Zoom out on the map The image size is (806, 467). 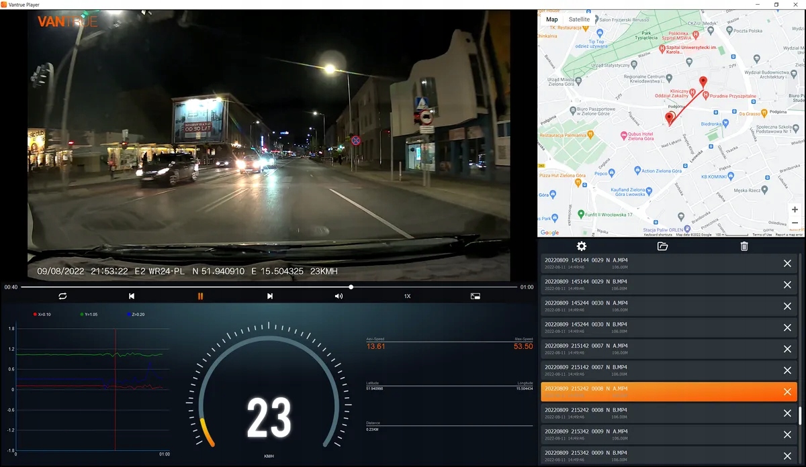coord(795,223)
